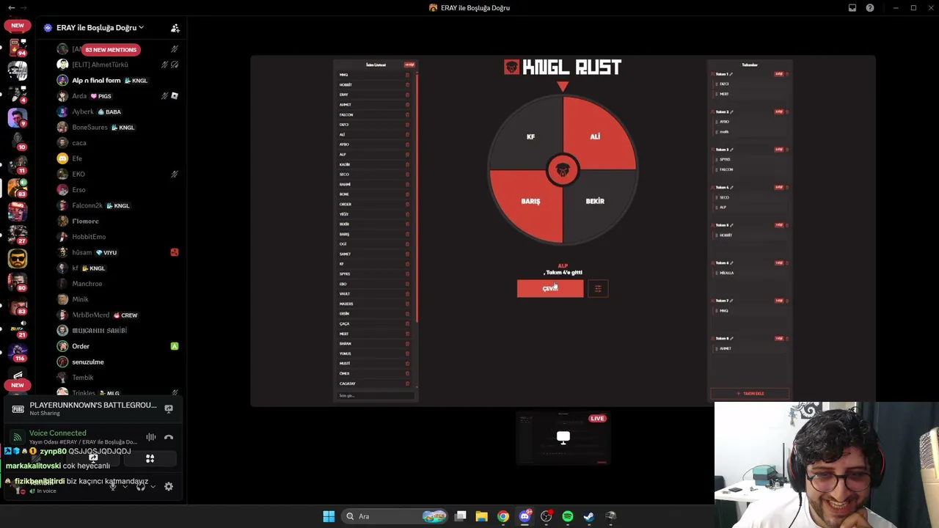The image size is (939, 528).
Task: Toggle headphones deafen in user panel
Action: coord(141,486)
